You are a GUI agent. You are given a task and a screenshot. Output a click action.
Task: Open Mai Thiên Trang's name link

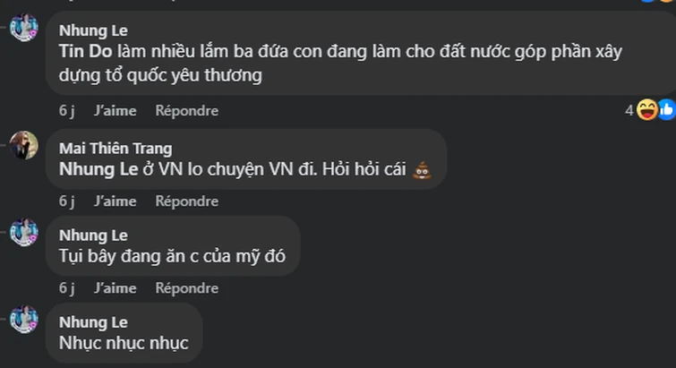pos(116,149)
